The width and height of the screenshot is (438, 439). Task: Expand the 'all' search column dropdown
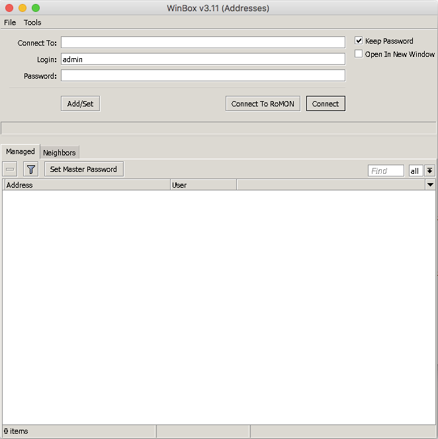point(429,171)
